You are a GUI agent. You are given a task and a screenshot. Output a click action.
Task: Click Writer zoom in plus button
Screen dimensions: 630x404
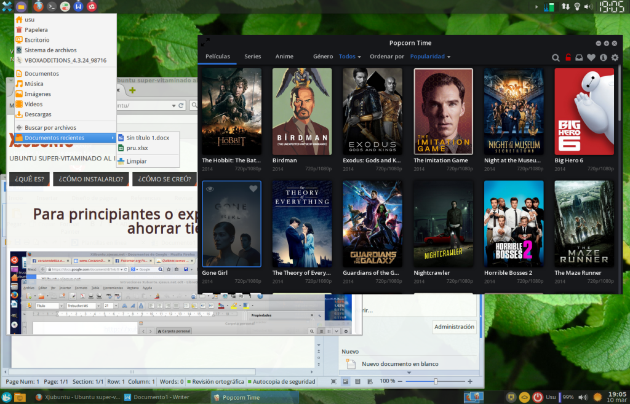(470, 381)
